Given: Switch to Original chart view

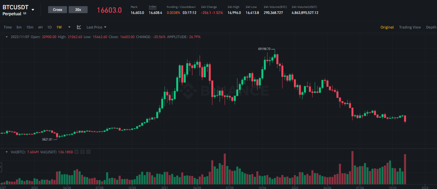Looking at the screenshot, I should click(x=387, y=27).
